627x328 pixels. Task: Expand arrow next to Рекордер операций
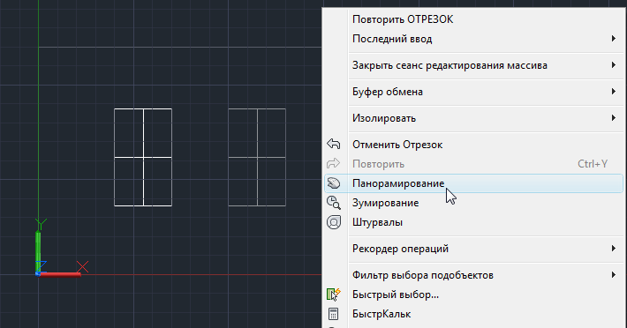click(614, 249)
